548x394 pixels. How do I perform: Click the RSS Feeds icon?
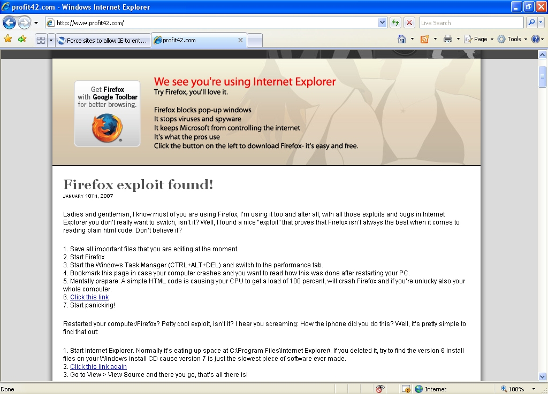(x=424, y=39)
